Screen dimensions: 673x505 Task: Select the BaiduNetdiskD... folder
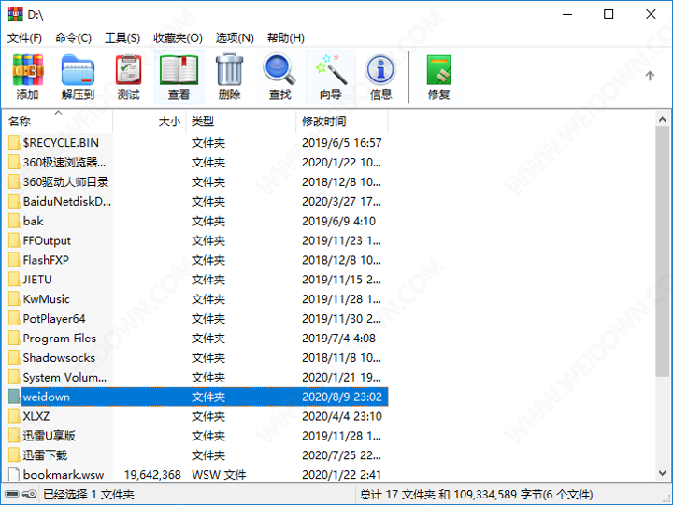[x=67, y=201]
